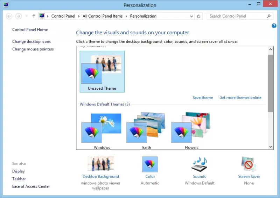Open the address bar history dropdown
The height and width of the screenshot is (198, 280).
point(191,16)
